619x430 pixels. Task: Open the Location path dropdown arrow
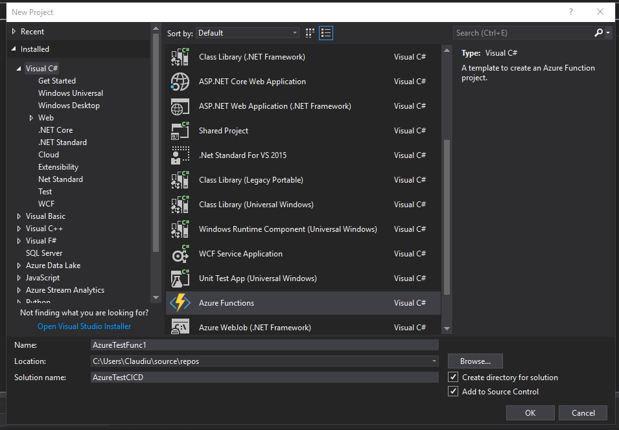[x=434, y=361]
